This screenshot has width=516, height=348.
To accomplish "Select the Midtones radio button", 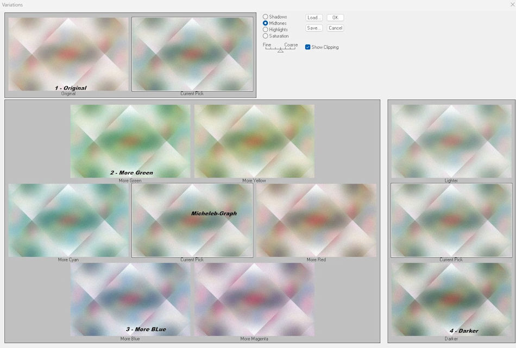I will pos(266,23).
